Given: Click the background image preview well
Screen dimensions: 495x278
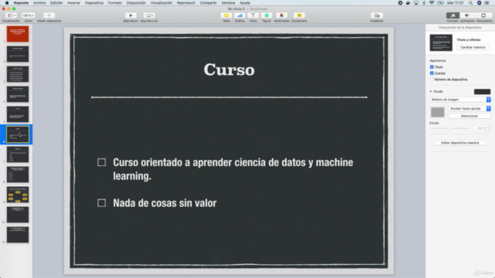Looking at the screenshot, I should (438, 112).
